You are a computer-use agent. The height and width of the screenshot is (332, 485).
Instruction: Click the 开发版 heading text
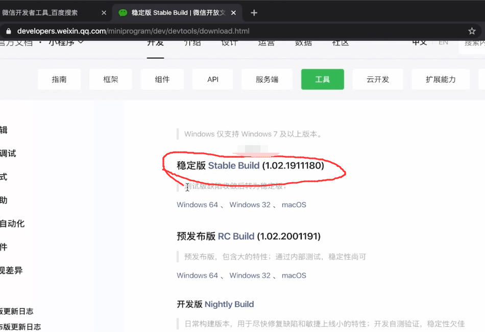point(189,304)
